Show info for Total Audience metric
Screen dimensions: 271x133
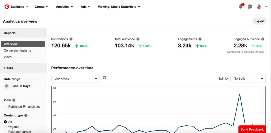(x=138, y=39)
